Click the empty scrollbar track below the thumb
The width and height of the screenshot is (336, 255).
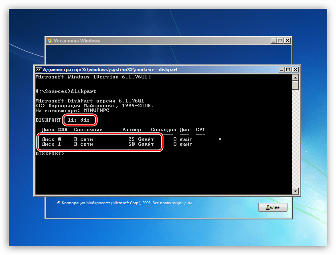[296, 140]
